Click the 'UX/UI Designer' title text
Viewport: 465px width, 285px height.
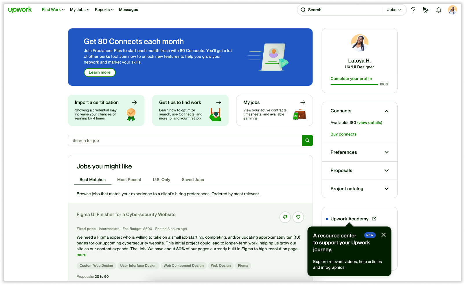359,67
